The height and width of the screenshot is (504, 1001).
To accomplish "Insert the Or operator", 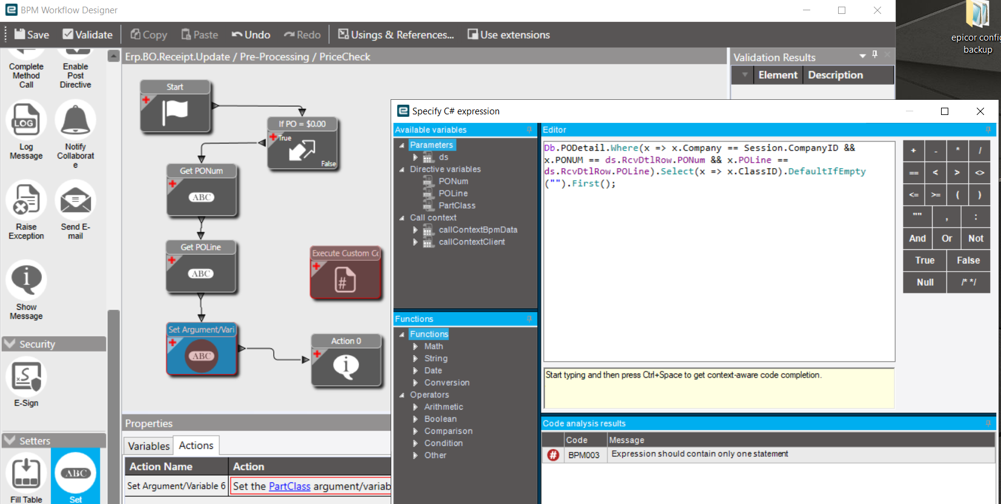I will coord(947,238).
